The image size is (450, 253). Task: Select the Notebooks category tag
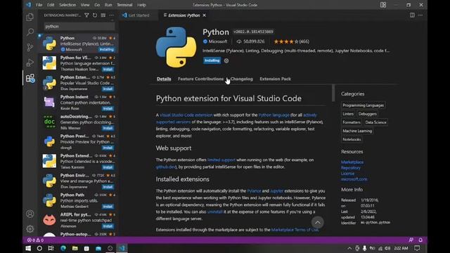(352, 139)
